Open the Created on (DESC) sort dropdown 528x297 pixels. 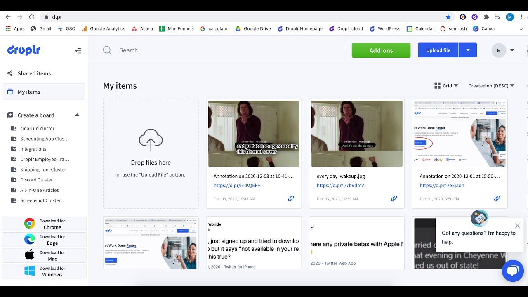click(491, 86)
